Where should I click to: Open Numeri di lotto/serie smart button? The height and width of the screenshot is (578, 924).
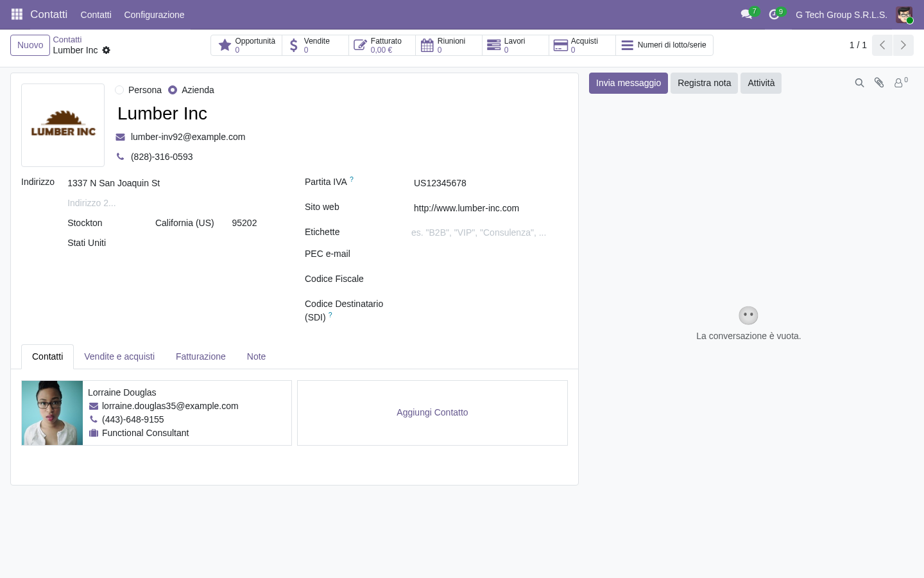coord(664,45)
